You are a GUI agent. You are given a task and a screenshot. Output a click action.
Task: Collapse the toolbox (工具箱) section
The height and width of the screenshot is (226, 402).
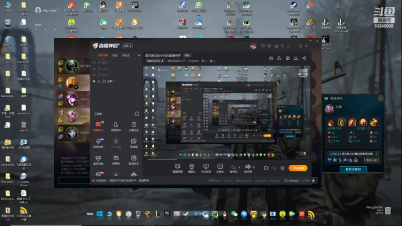(137, 114)
